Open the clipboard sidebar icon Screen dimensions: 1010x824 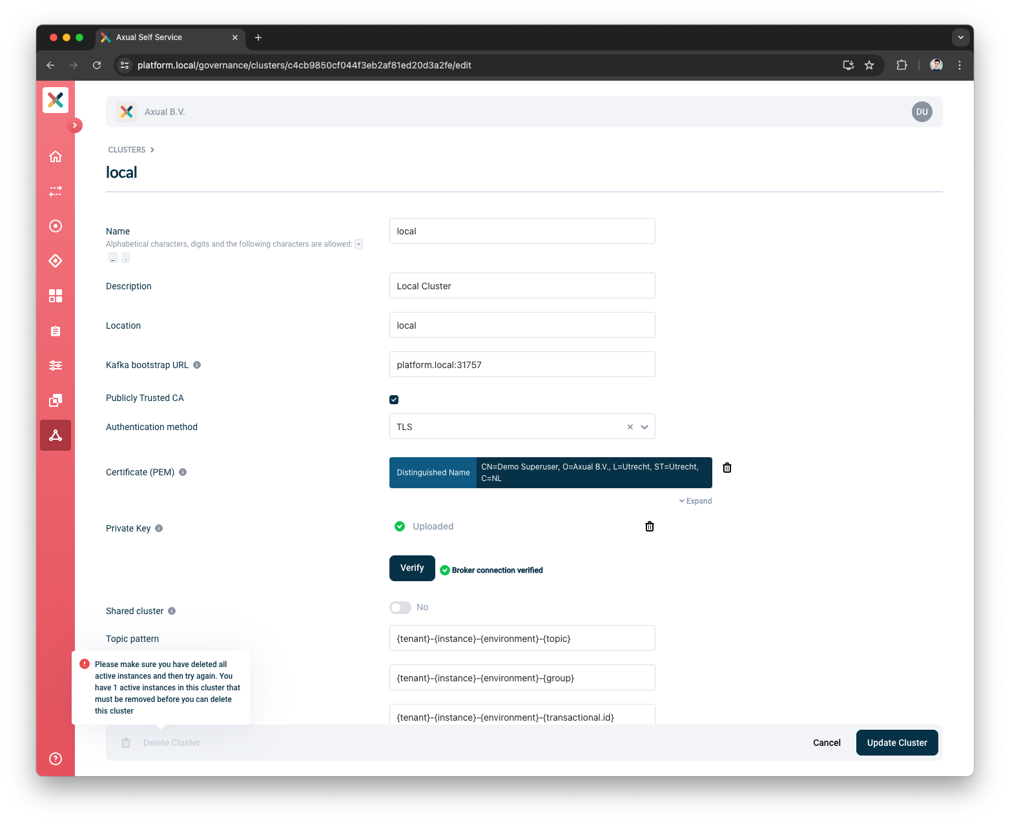[56, 331]
